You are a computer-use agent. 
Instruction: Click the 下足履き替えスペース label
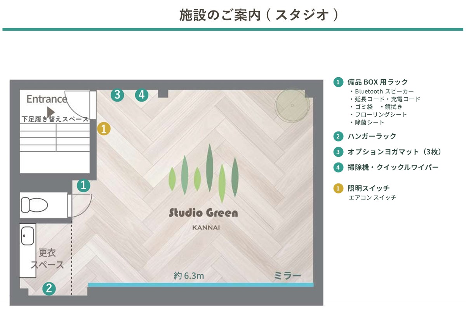55,119
